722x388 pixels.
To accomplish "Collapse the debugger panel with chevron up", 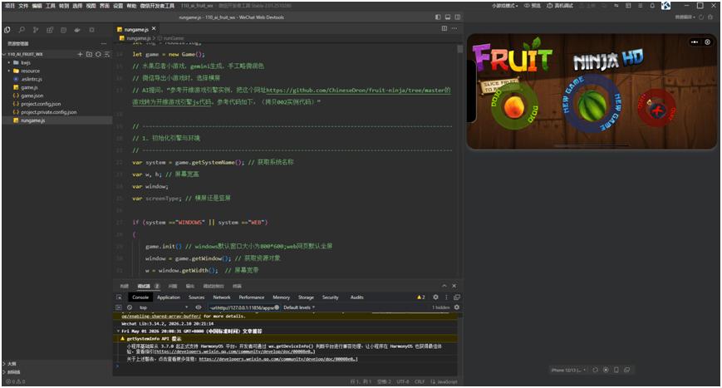I will point(444,286).
